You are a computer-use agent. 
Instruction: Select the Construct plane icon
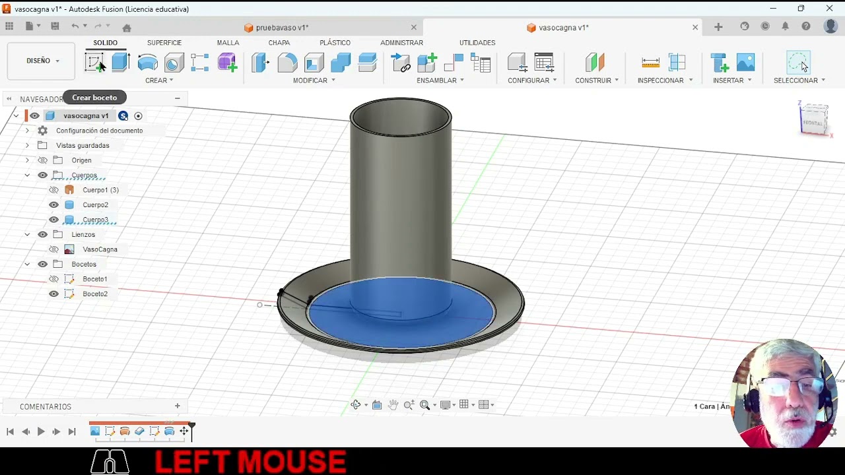(x=595, y=63)
